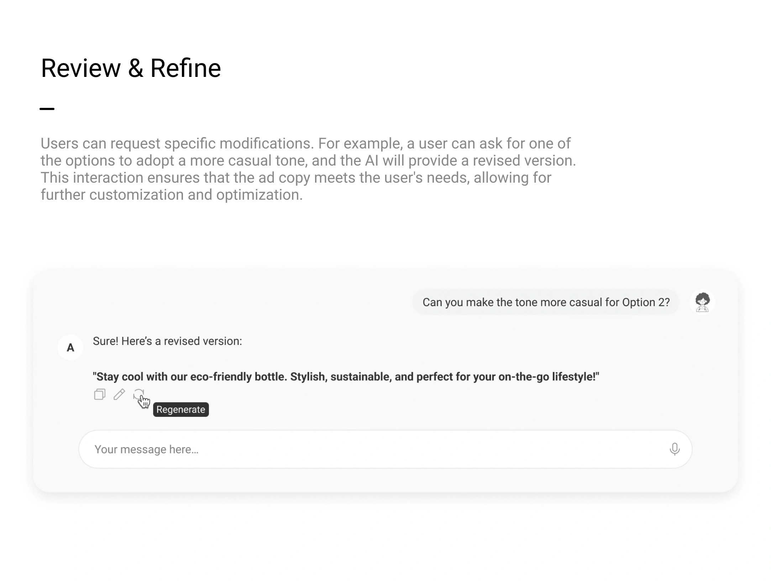Click 'further customization and optimization' line
Screen dimensions: 771x581
tap(172, 195)
